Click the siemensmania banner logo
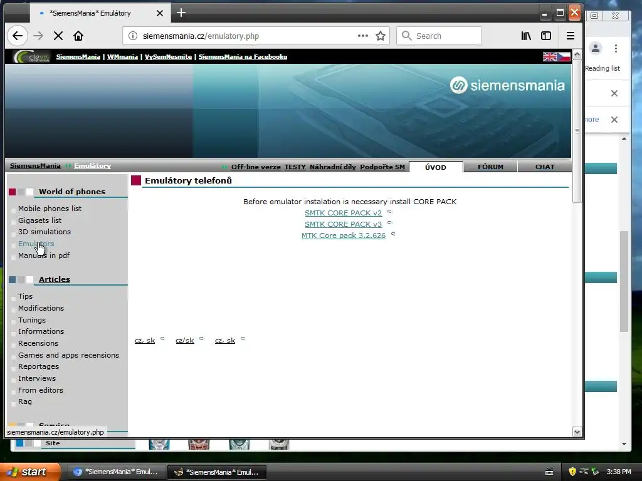This screenshot has width=642, height=481. pos(507,85)
